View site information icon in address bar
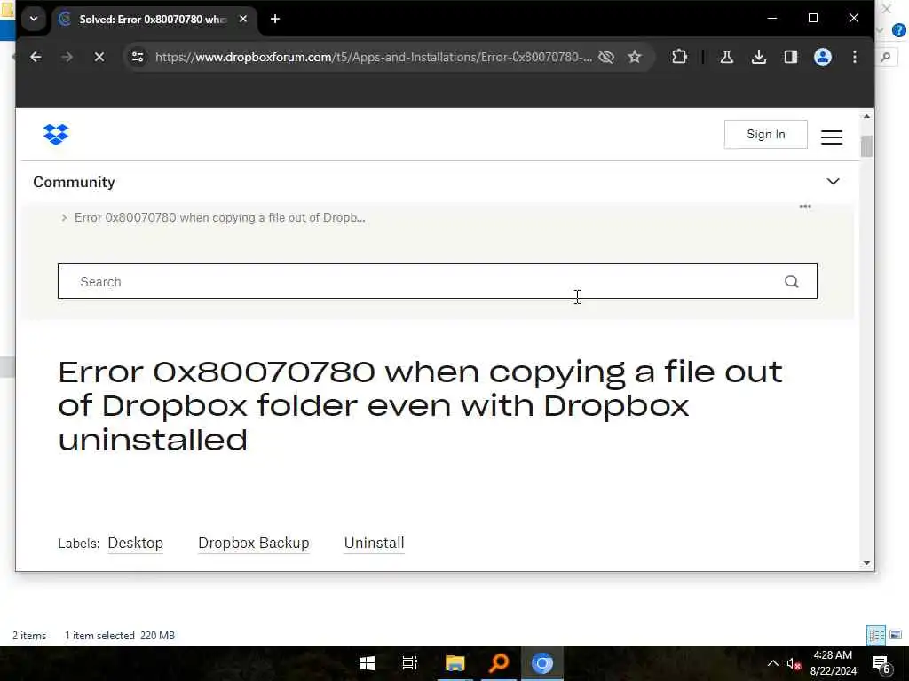The height and width of the screenshot is (681, 909). coord(138,57)
